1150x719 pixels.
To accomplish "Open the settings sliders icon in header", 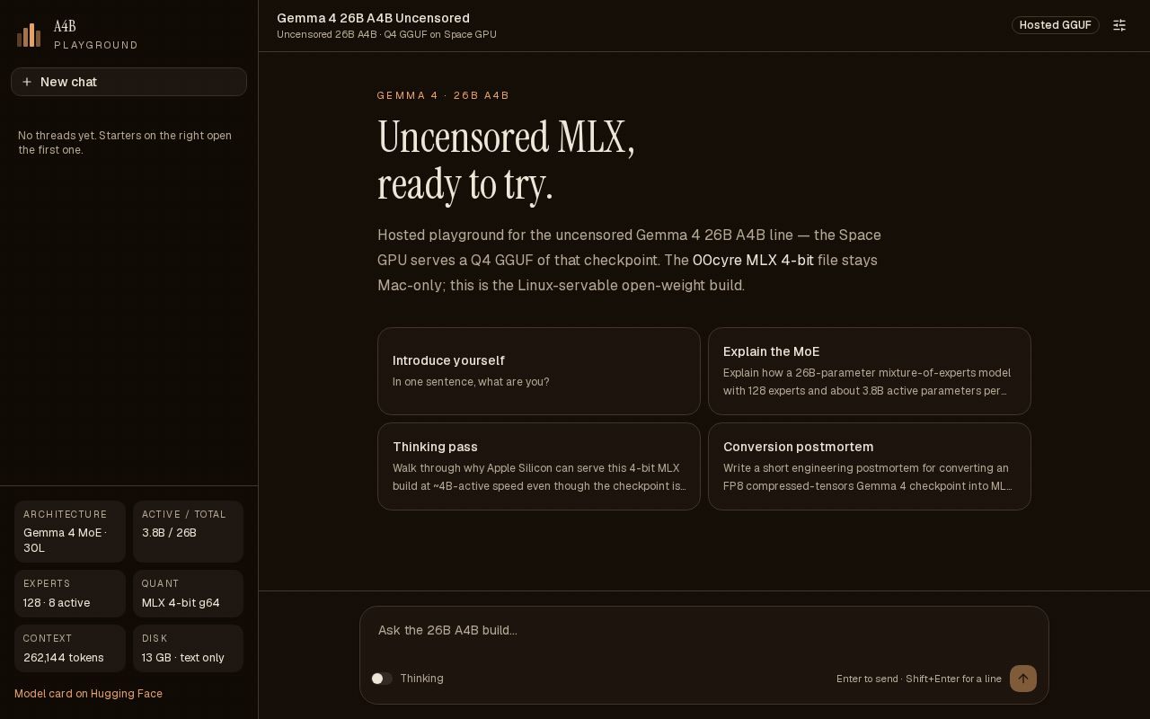I will (1119, 25).
